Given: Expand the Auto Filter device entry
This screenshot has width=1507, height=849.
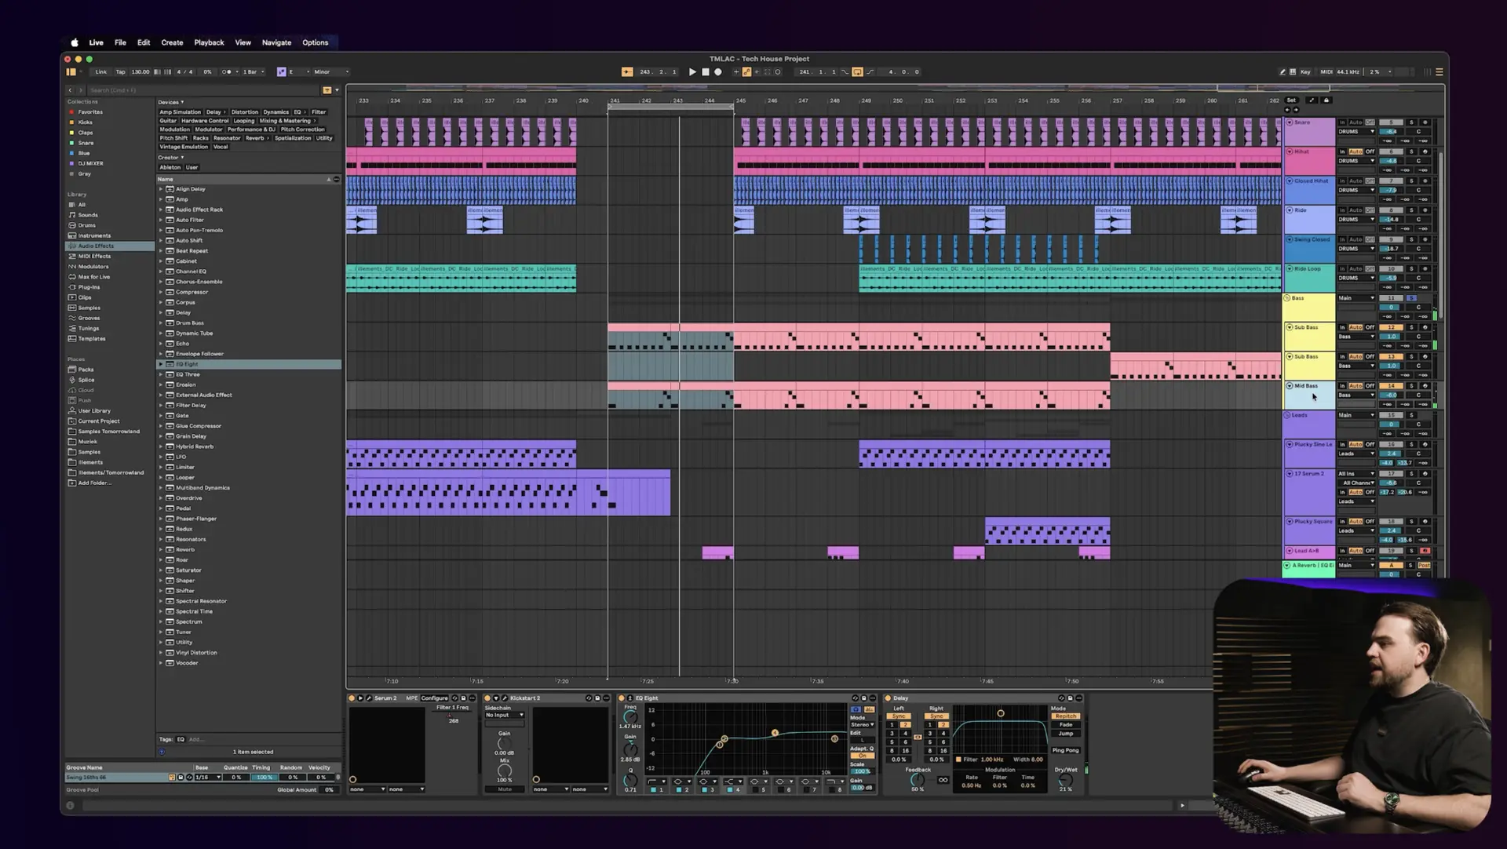Looking at the screenshot, I should [x=161, y=220].
